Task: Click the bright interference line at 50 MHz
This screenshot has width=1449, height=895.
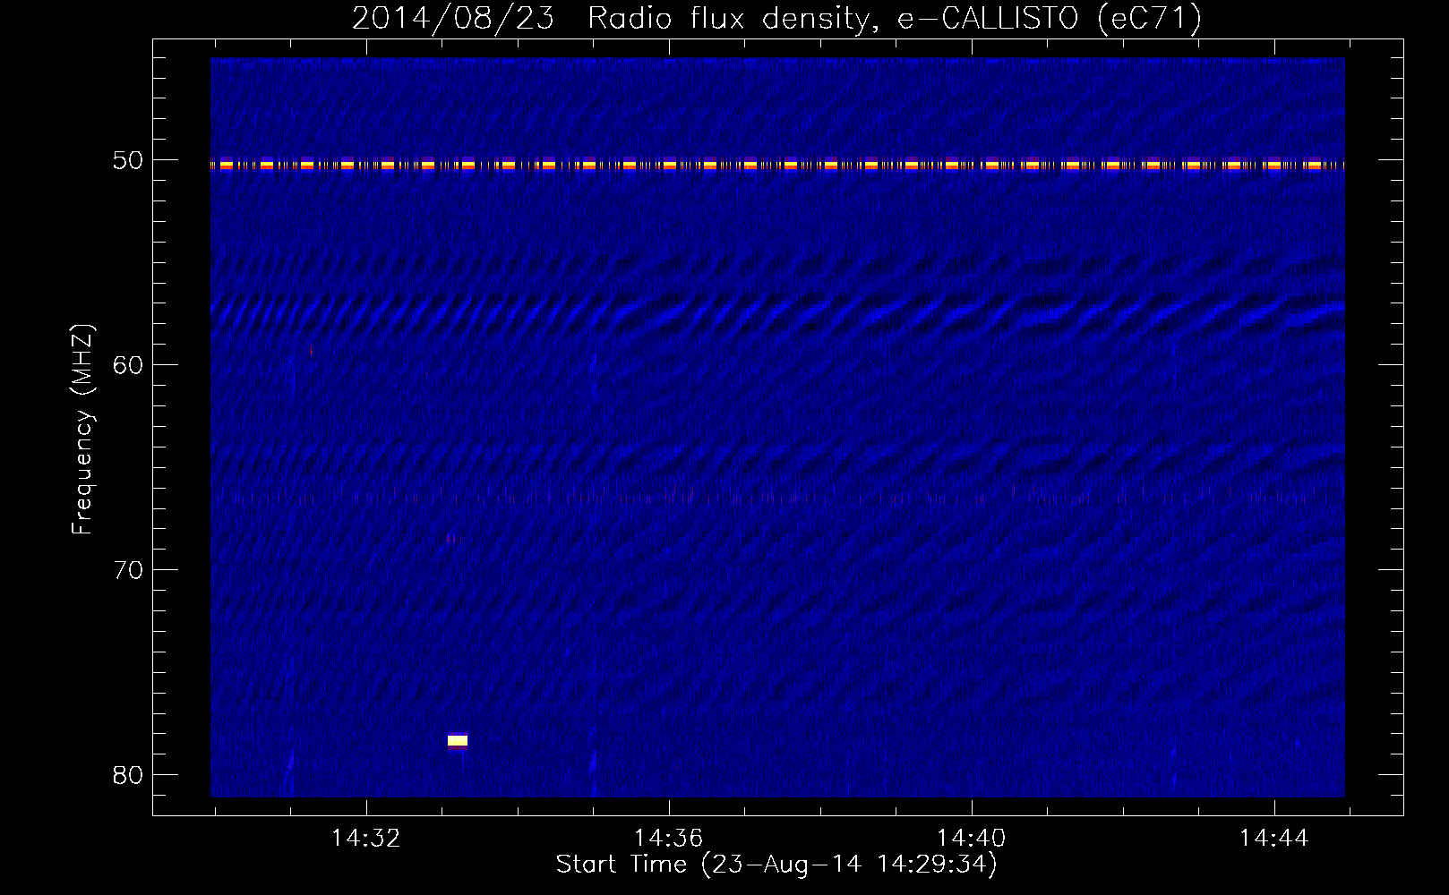Action: [x=777, y=165]
